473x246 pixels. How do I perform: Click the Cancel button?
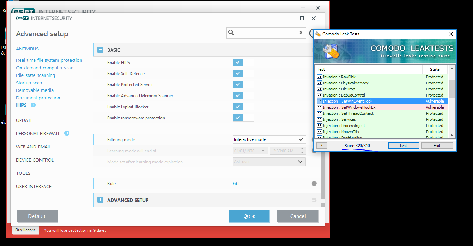click(298, 216)
